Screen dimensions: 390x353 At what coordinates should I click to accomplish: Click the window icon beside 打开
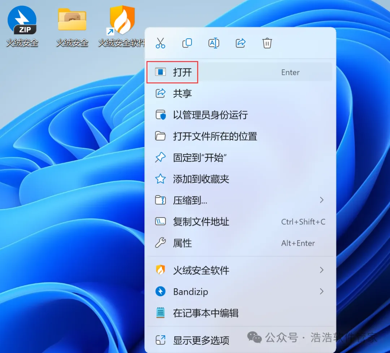[160, 72]
